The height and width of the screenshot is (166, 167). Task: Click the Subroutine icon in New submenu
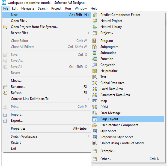click(x=95, y=53)
